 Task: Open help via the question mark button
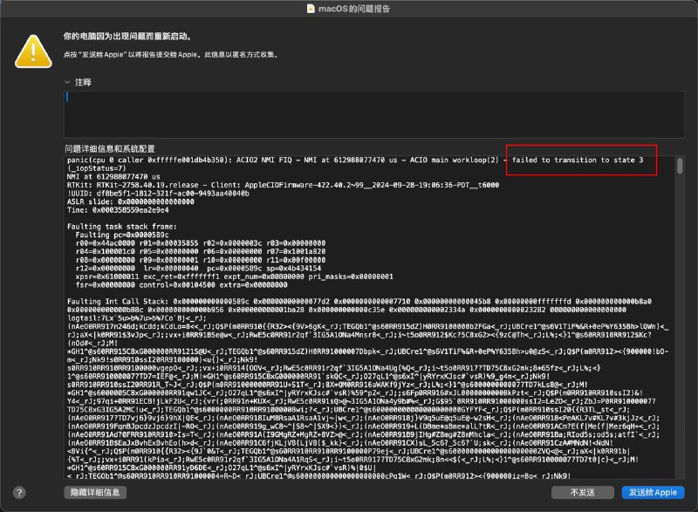point(19,493)
